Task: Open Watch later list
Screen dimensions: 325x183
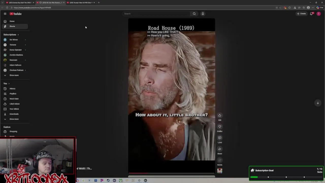Action: (x=15, y=99)
